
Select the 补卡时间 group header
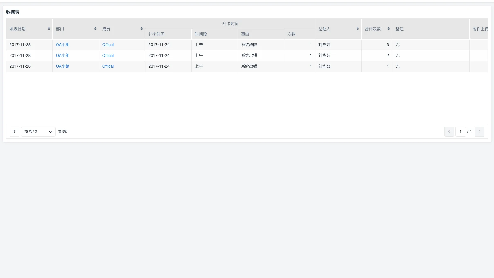coord(230,24)
